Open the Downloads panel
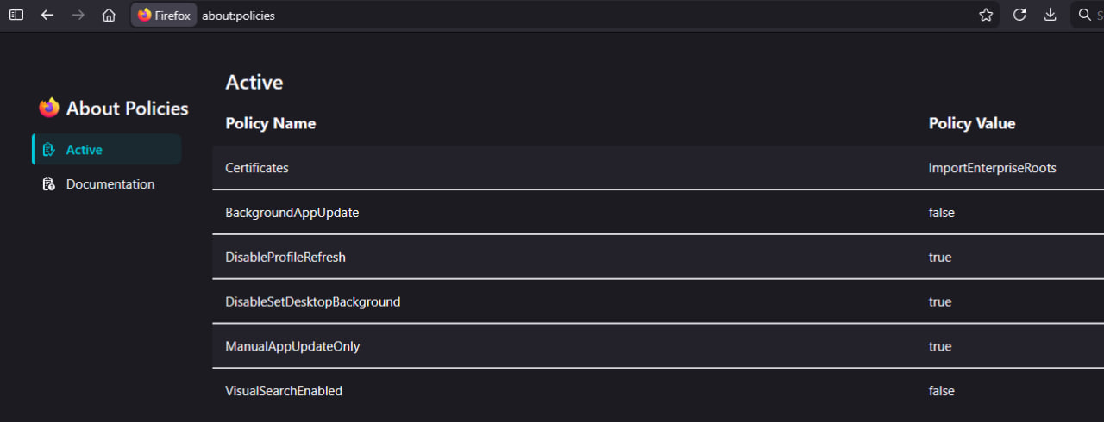The width and height of the screenshot is (1104, 422). pyautogui.click(x=1050, y=15)
